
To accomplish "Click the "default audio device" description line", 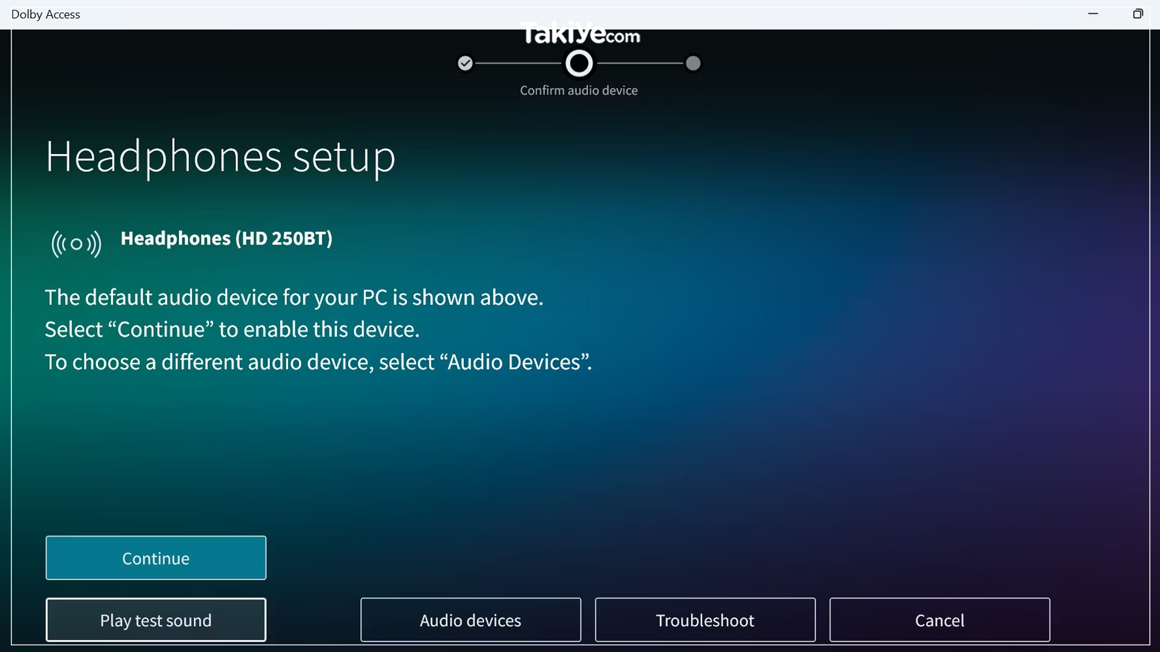I will pos(294,298).
